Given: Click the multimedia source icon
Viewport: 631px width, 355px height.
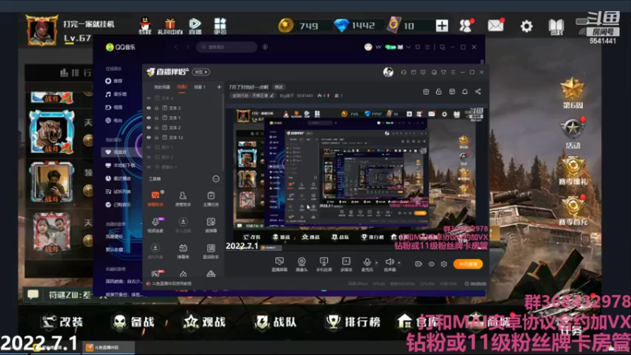Looking at the screenshot, I should 346,262.
